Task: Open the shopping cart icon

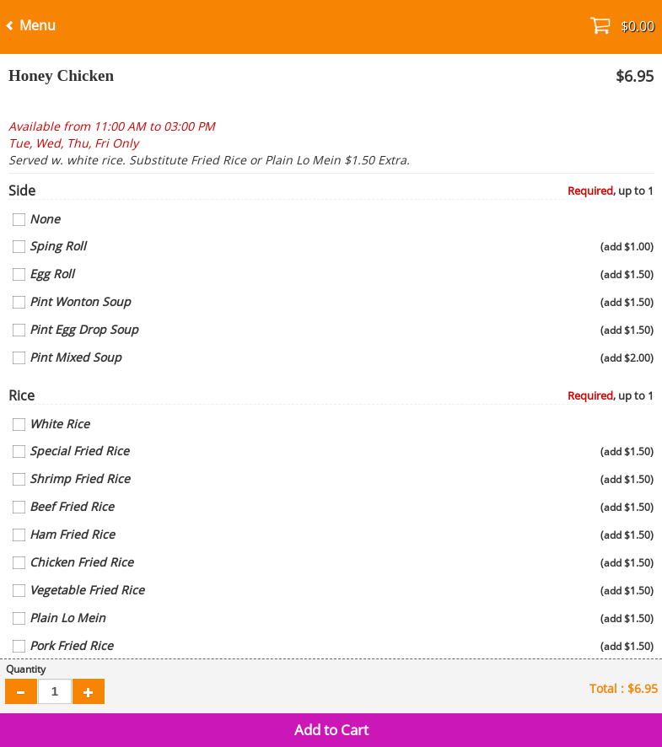Action: pos(600,26)
